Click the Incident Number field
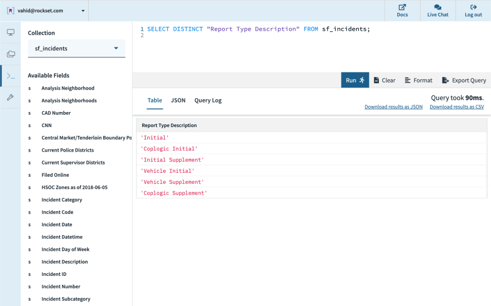The height and width of the screenshot is (306, 491). (61, 286)
